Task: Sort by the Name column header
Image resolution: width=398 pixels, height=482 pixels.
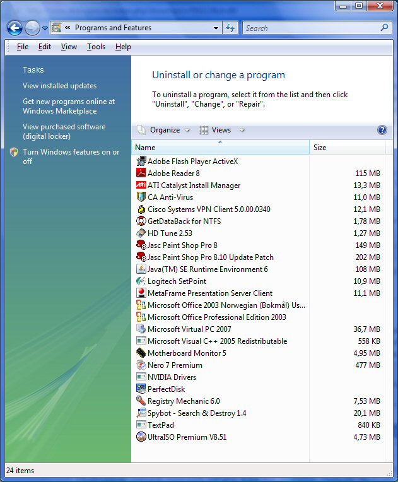Action: [x=220, y=147]
